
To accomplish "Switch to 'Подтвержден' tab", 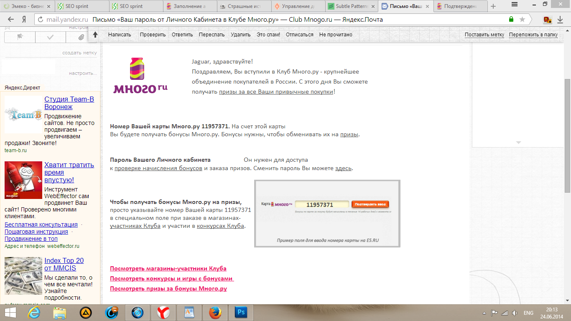I will click(x=460, y=6).
